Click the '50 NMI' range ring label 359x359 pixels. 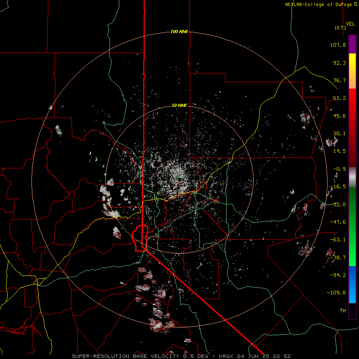tap(179, 105)
